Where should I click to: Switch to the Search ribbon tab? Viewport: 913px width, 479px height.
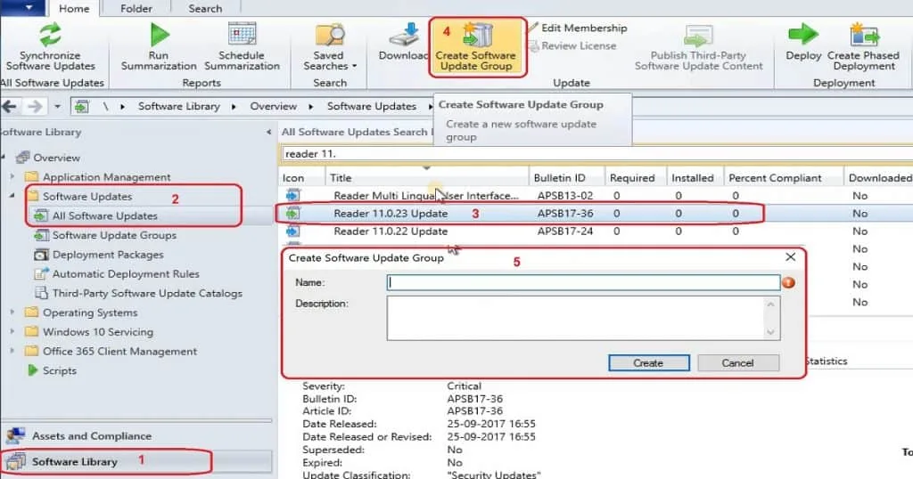205,9
